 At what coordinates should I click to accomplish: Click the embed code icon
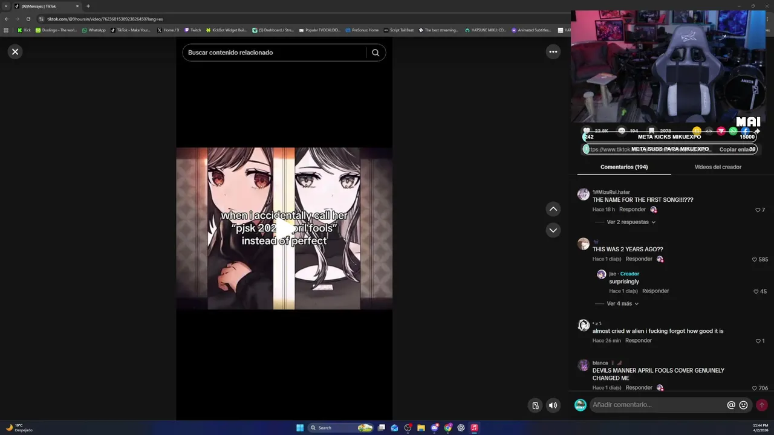(x=709, y=131)
